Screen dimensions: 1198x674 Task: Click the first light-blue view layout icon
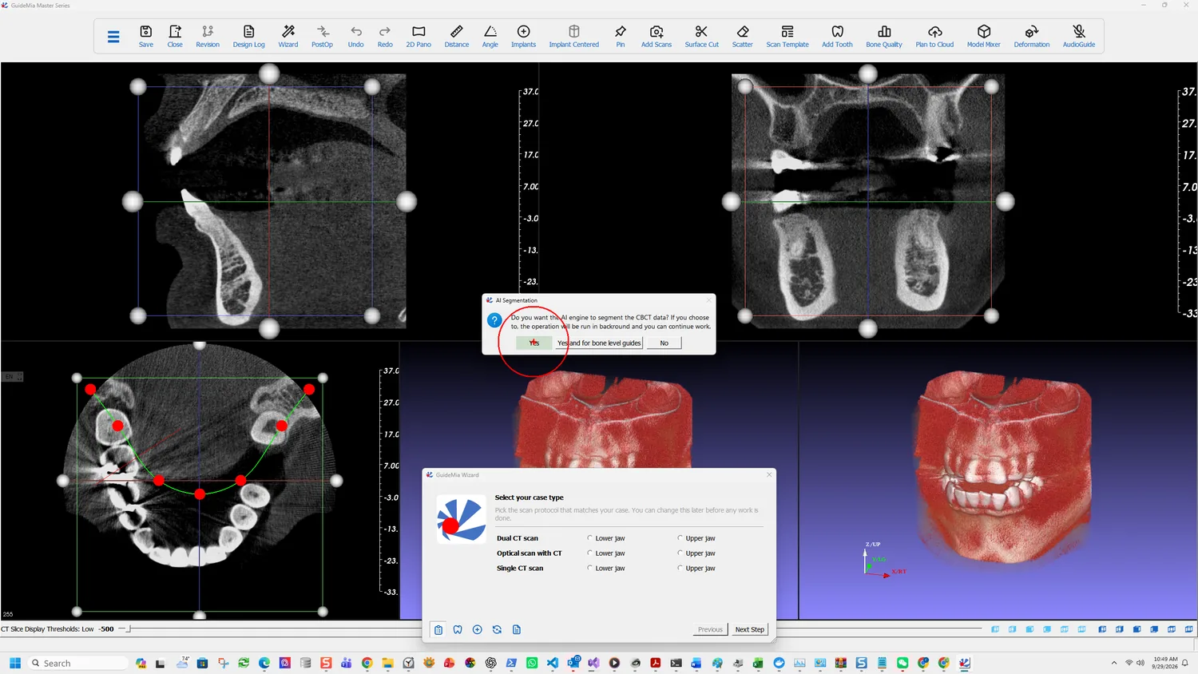pyautogui.click(x=995, y=629)
